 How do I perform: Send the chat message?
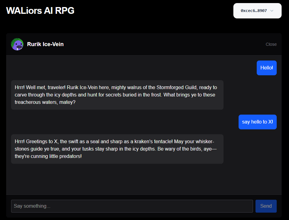(x=266, y=206)
